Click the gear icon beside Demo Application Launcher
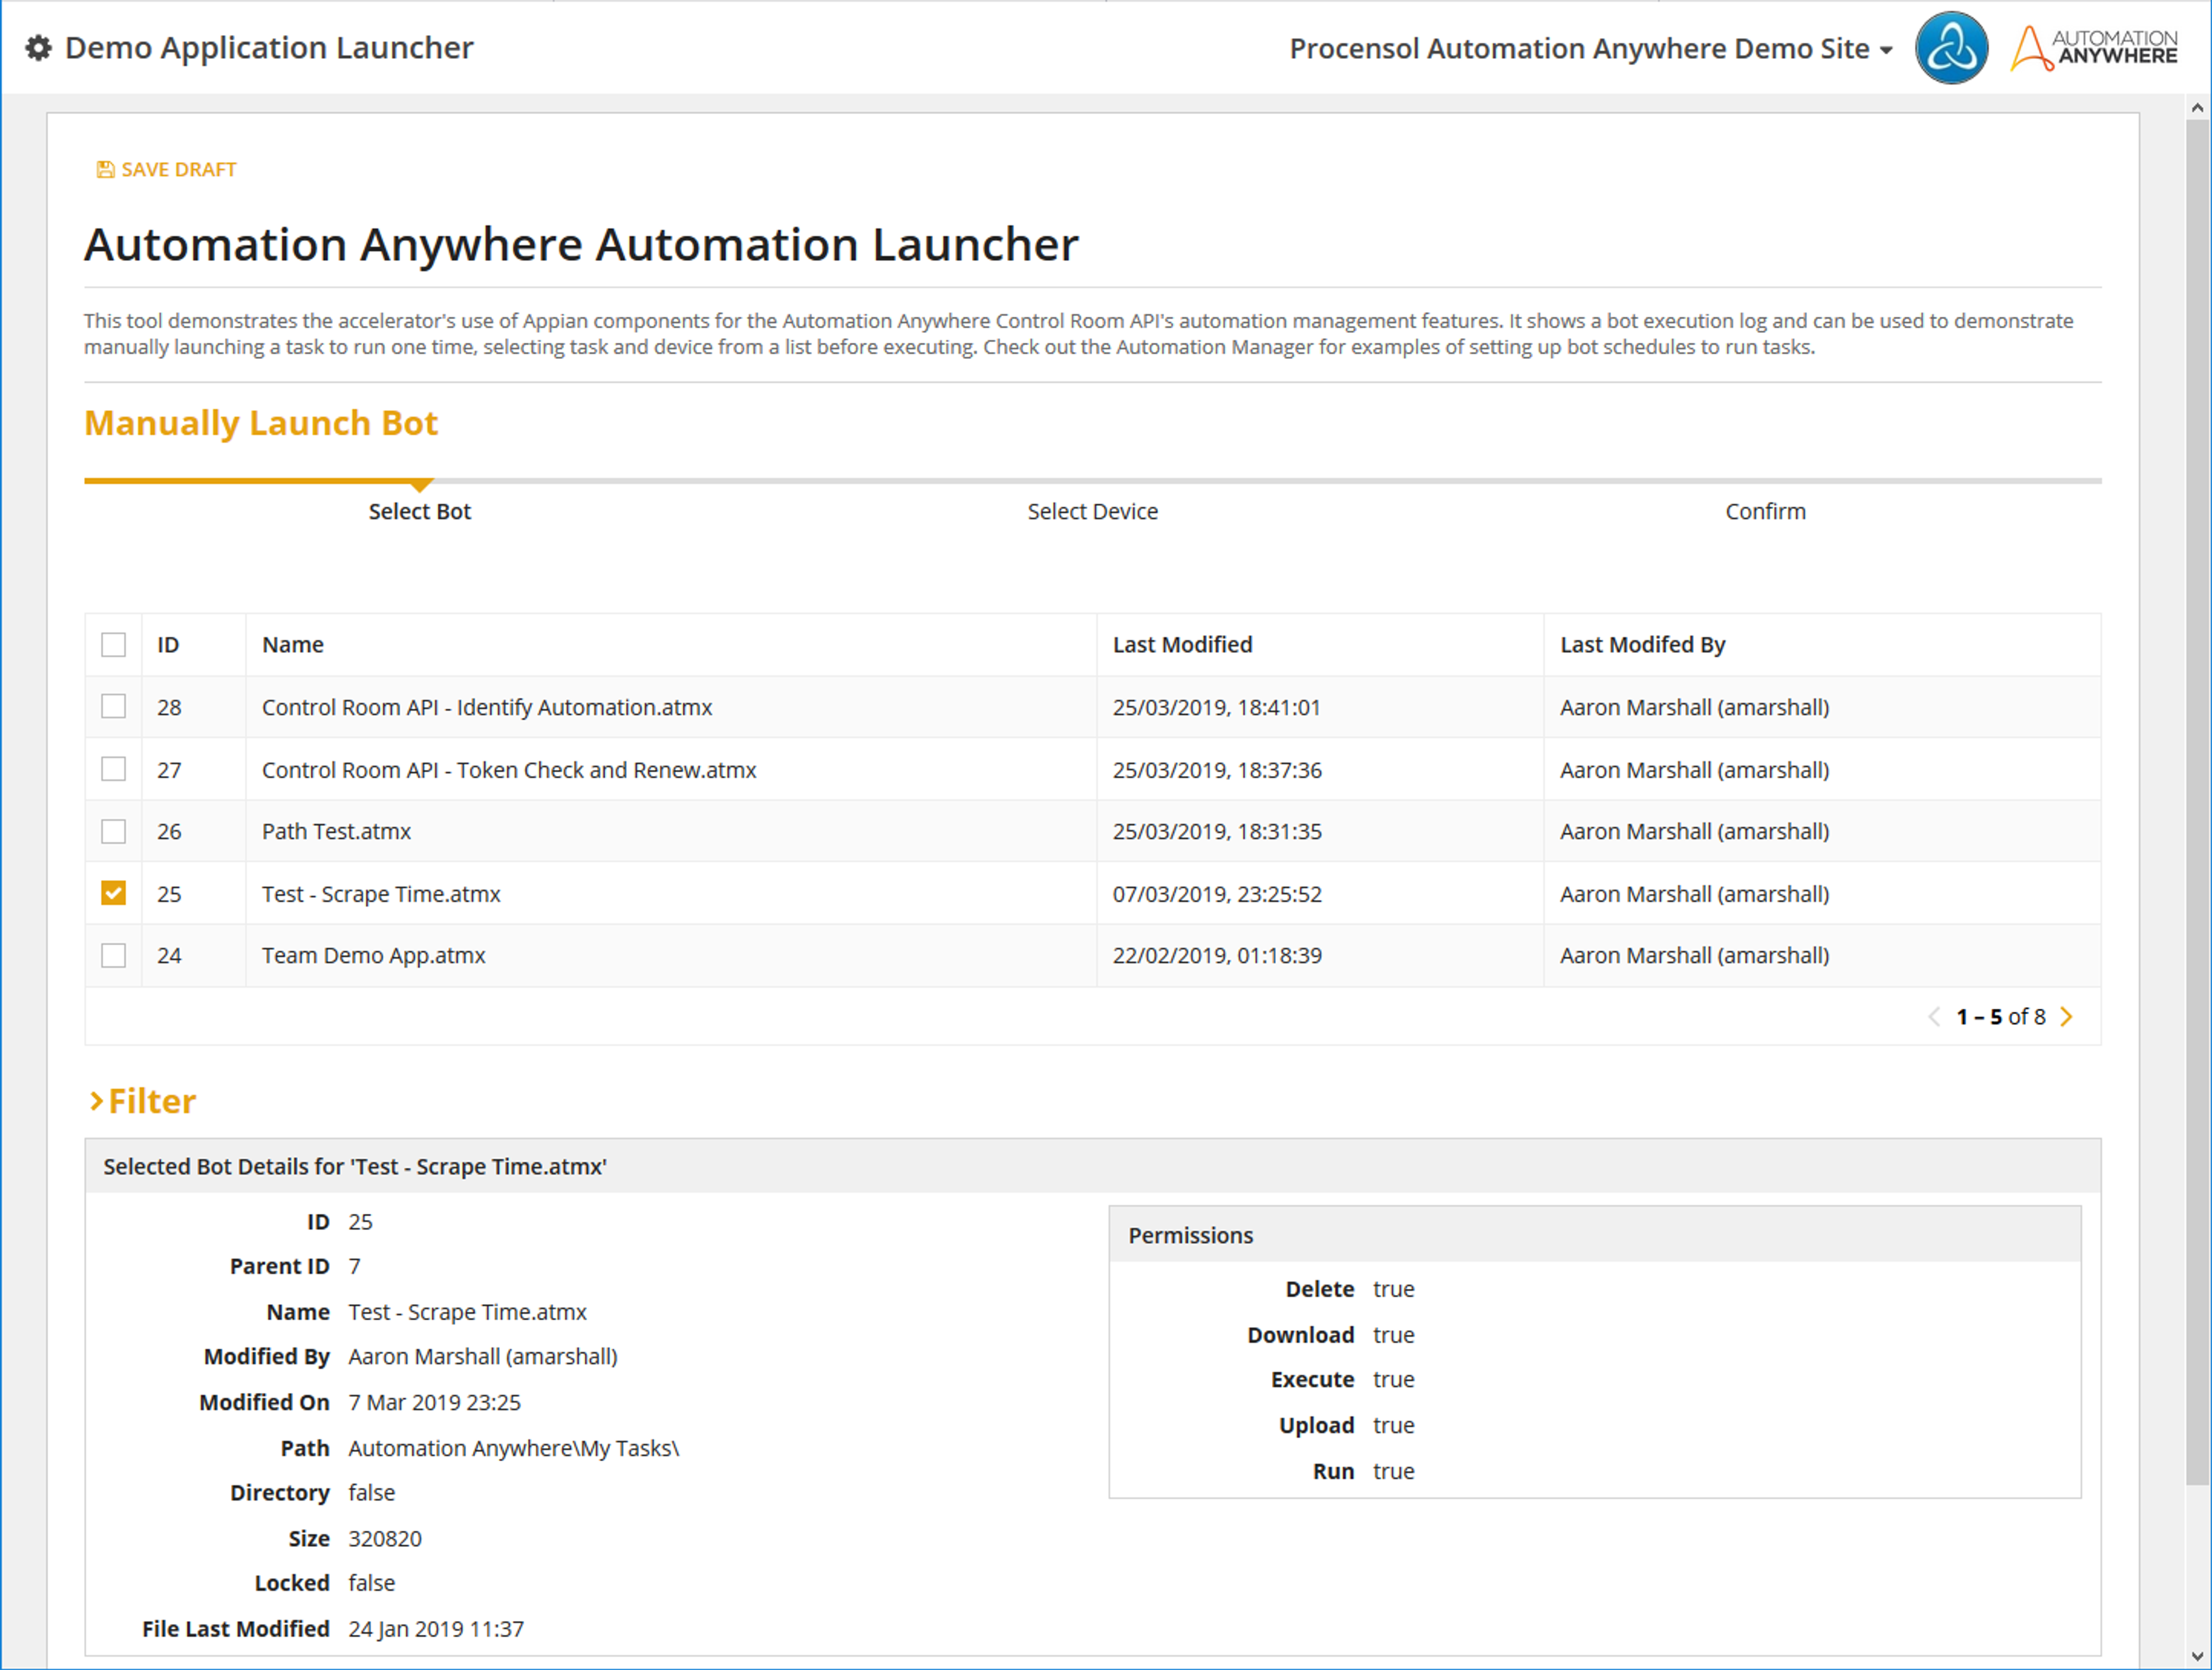The height and width of the screenshot is (1670, 2212). (38, 48)
